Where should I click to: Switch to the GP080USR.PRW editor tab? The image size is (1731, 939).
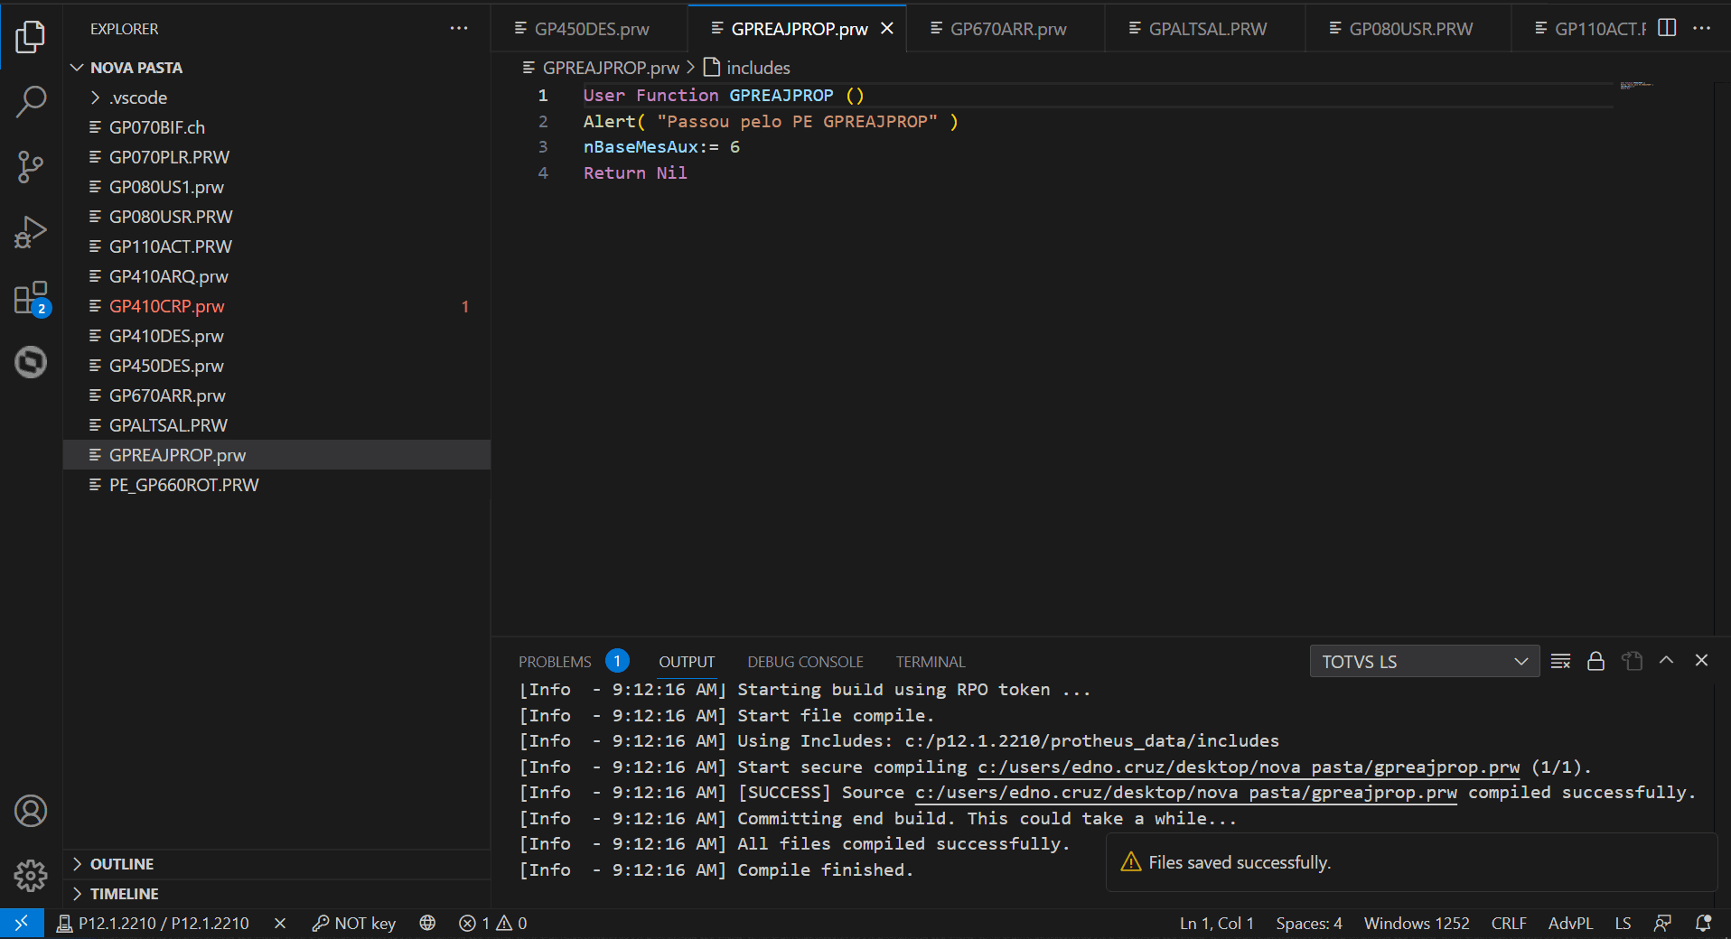[x=1410, y=28]
